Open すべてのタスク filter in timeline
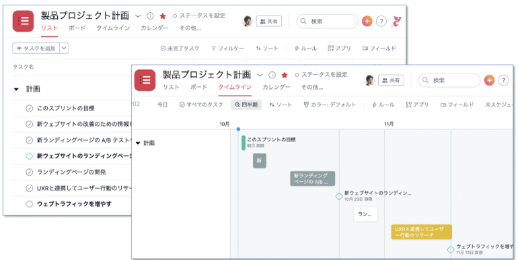The width and height of the screenshot is (518, 260). [201, 105]
